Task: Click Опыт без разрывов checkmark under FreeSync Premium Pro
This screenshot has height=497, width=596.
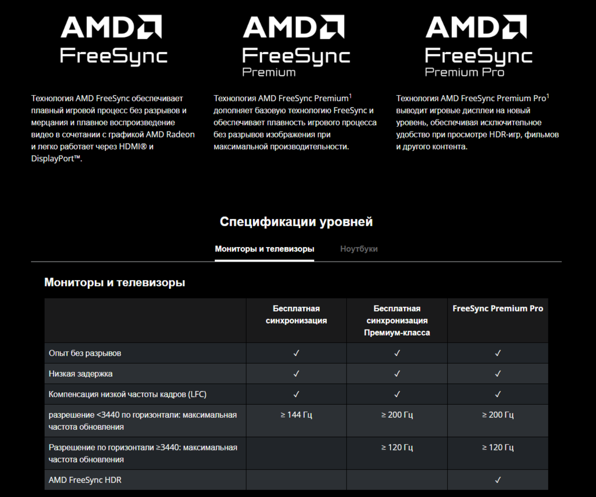Action: pos(498,353)
